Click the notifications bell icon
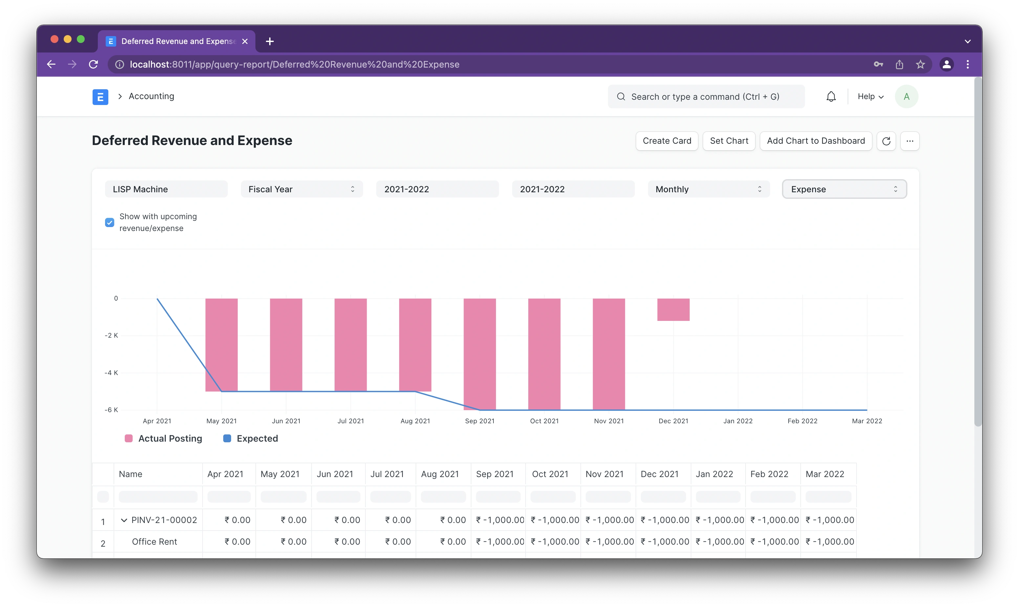Image resolution: width=1019 pixels, height=607 pixels. tap(831, 96)
